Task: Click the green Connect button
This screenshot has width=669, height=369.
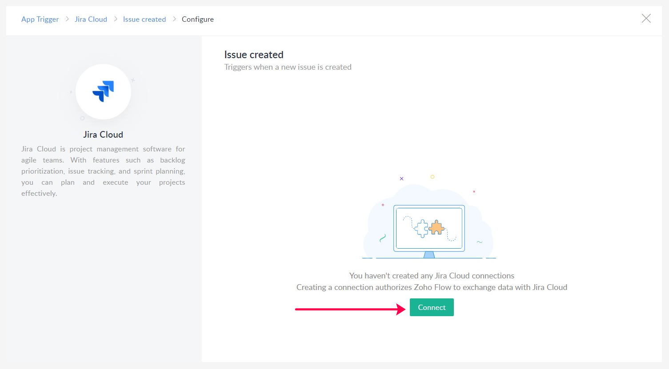Action: [x=431, y=307]
